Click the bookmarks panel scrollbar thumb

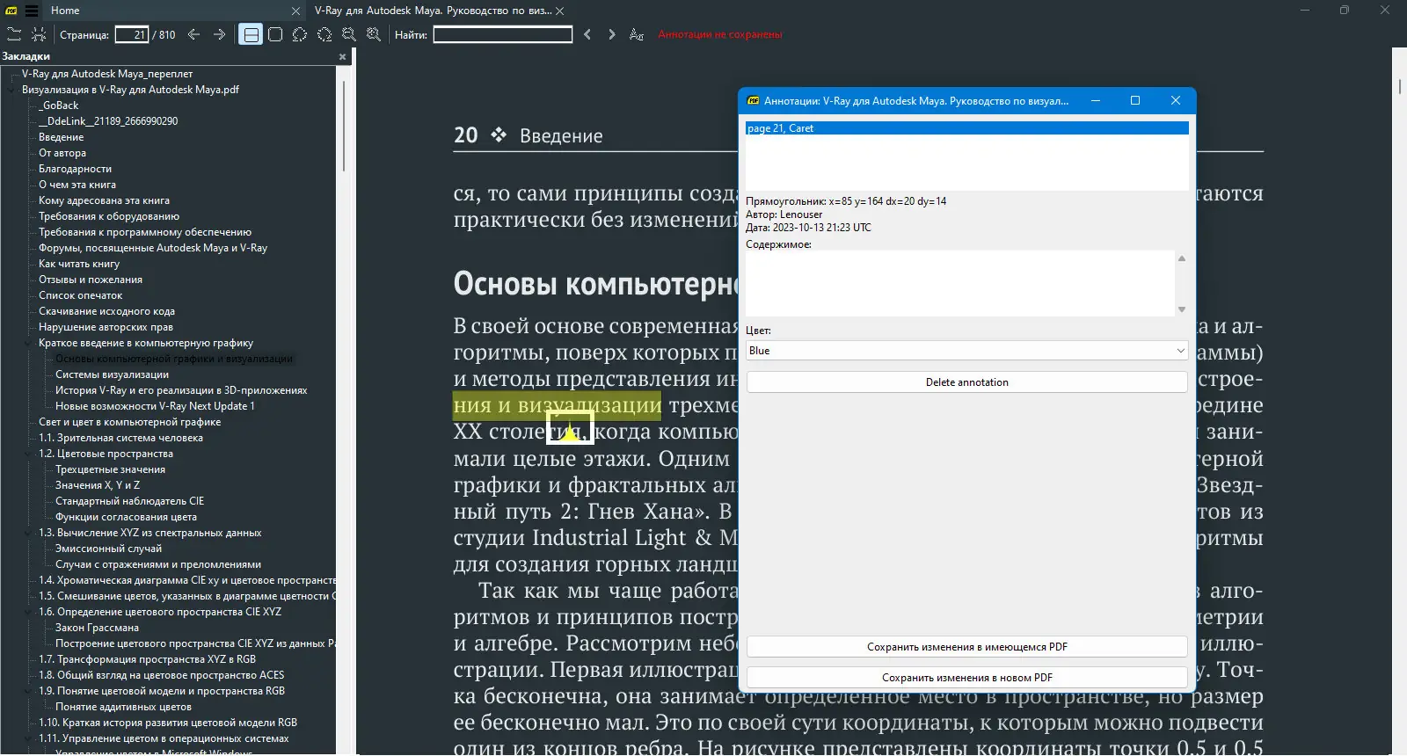pos(343,127)
